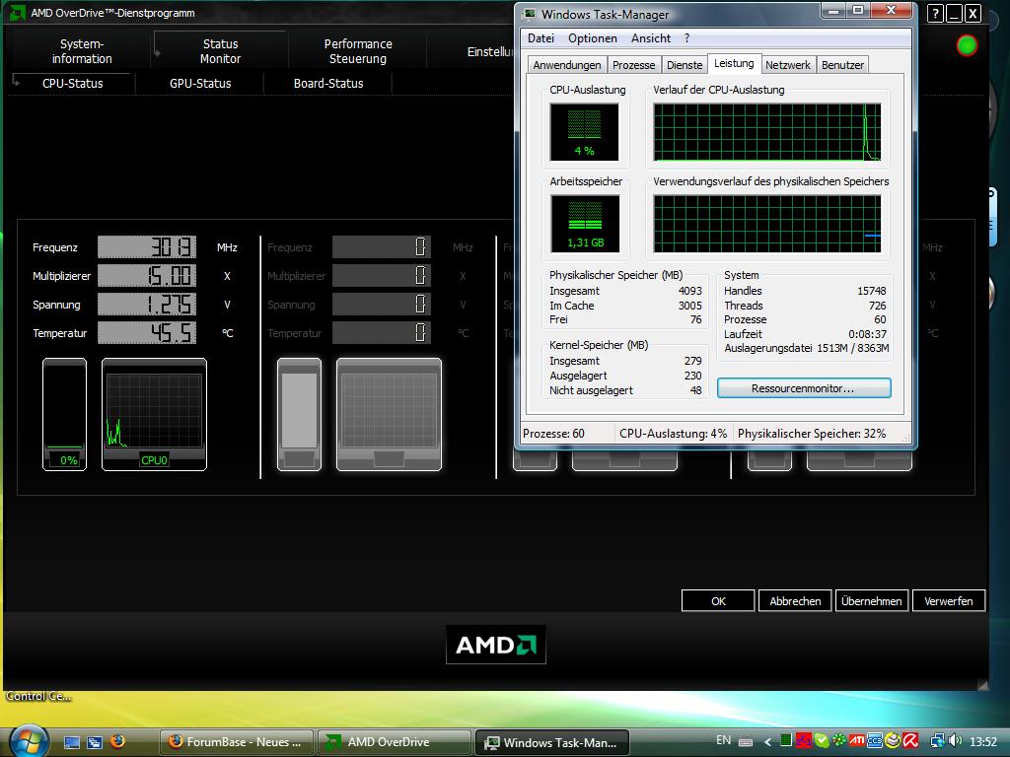
Task: Click the Handles value 15748
Action: pos(872,291)
